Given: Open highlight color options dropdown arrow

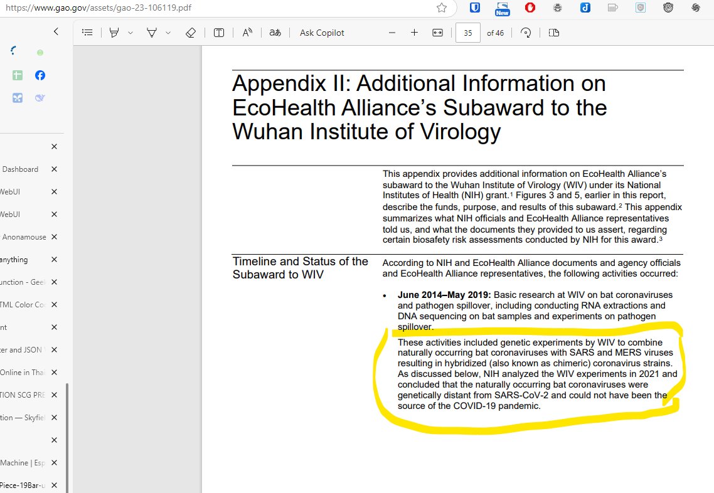Looking at the screenshot, I should [x=131, y=33].
